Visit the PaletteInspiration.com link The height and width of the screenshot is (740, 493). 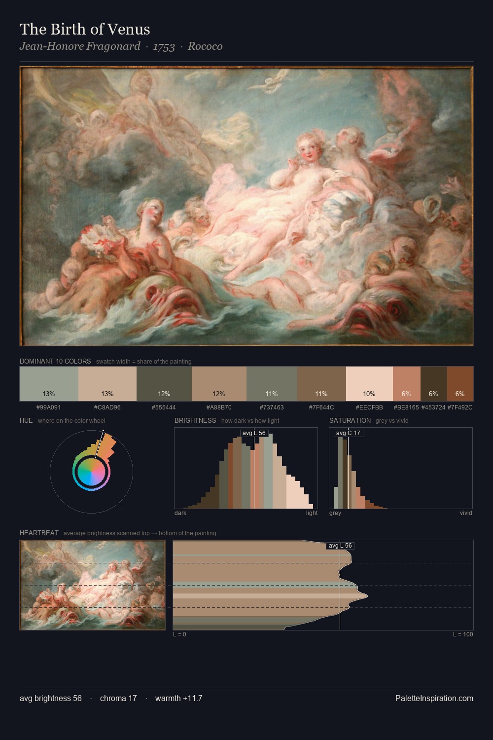tap(434, 698)
